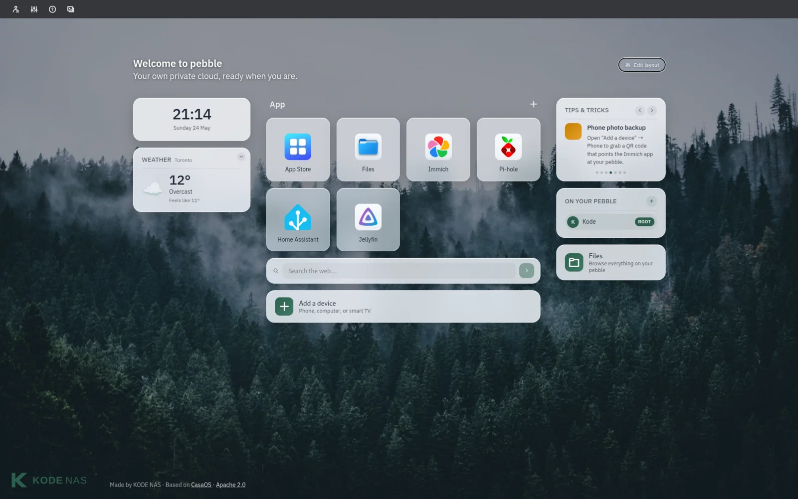
Task: Click the ROOT badge for Kode
Action: click(644, 222)
